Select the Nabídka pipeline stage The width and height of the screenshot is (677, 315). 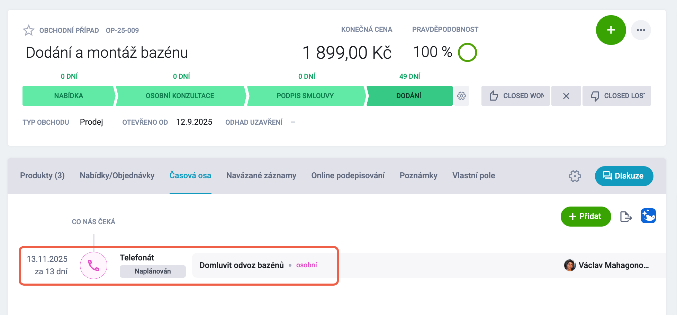69,96
